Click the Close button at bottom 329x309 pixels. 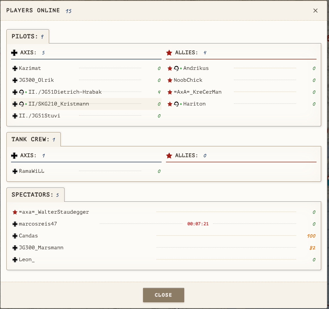click(163, 295)
